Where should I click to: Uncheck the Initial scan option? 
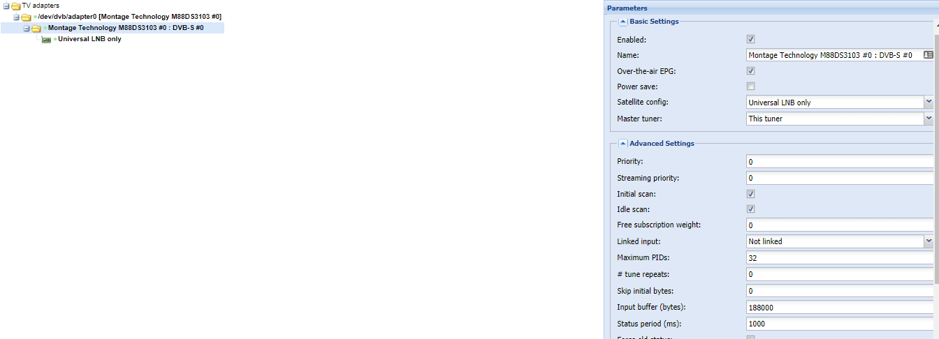point(751,194)
